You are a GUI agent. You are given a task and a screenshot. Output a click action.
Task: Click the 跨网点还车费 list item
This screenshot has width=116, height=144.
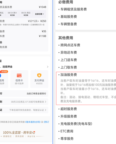coord(70,45)
